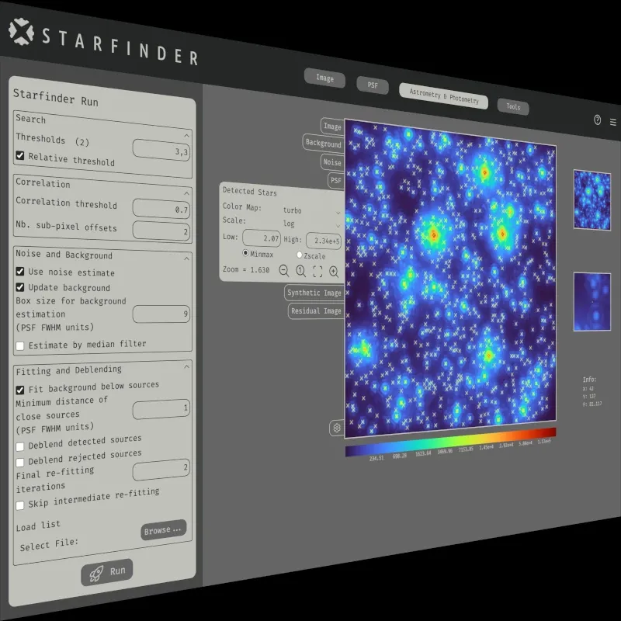Select the Astrometry & Photometry tab
Viewport: 621px width, 621px height.
click(x=443, y=96)
